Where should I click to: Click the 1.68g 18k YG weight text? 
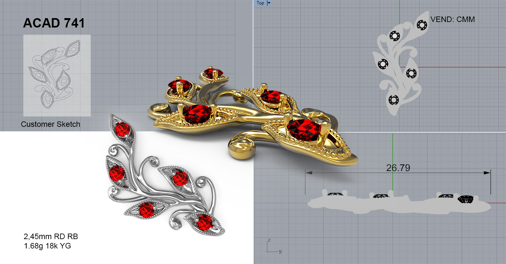47,246
